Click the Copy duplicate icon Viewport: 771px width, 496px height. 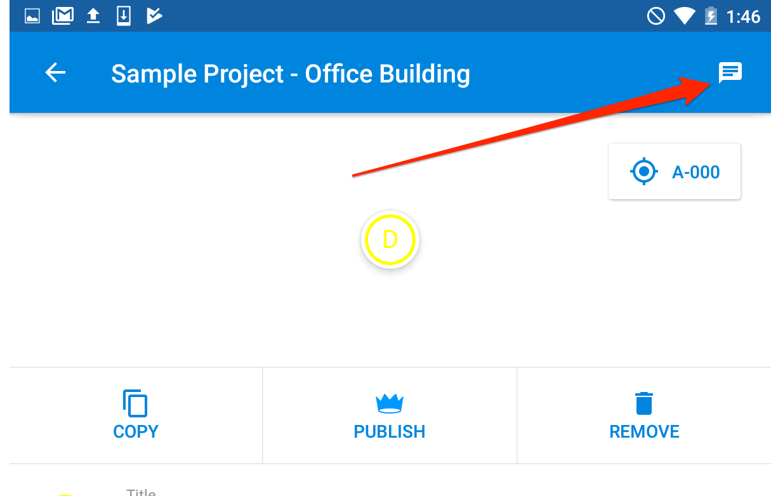pyautogui.click(x=135, y=403)
